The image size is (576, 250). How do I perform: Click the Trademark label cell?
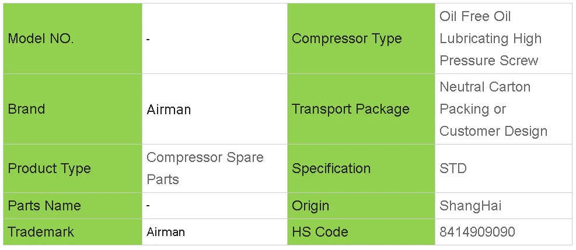coord(41,232)
